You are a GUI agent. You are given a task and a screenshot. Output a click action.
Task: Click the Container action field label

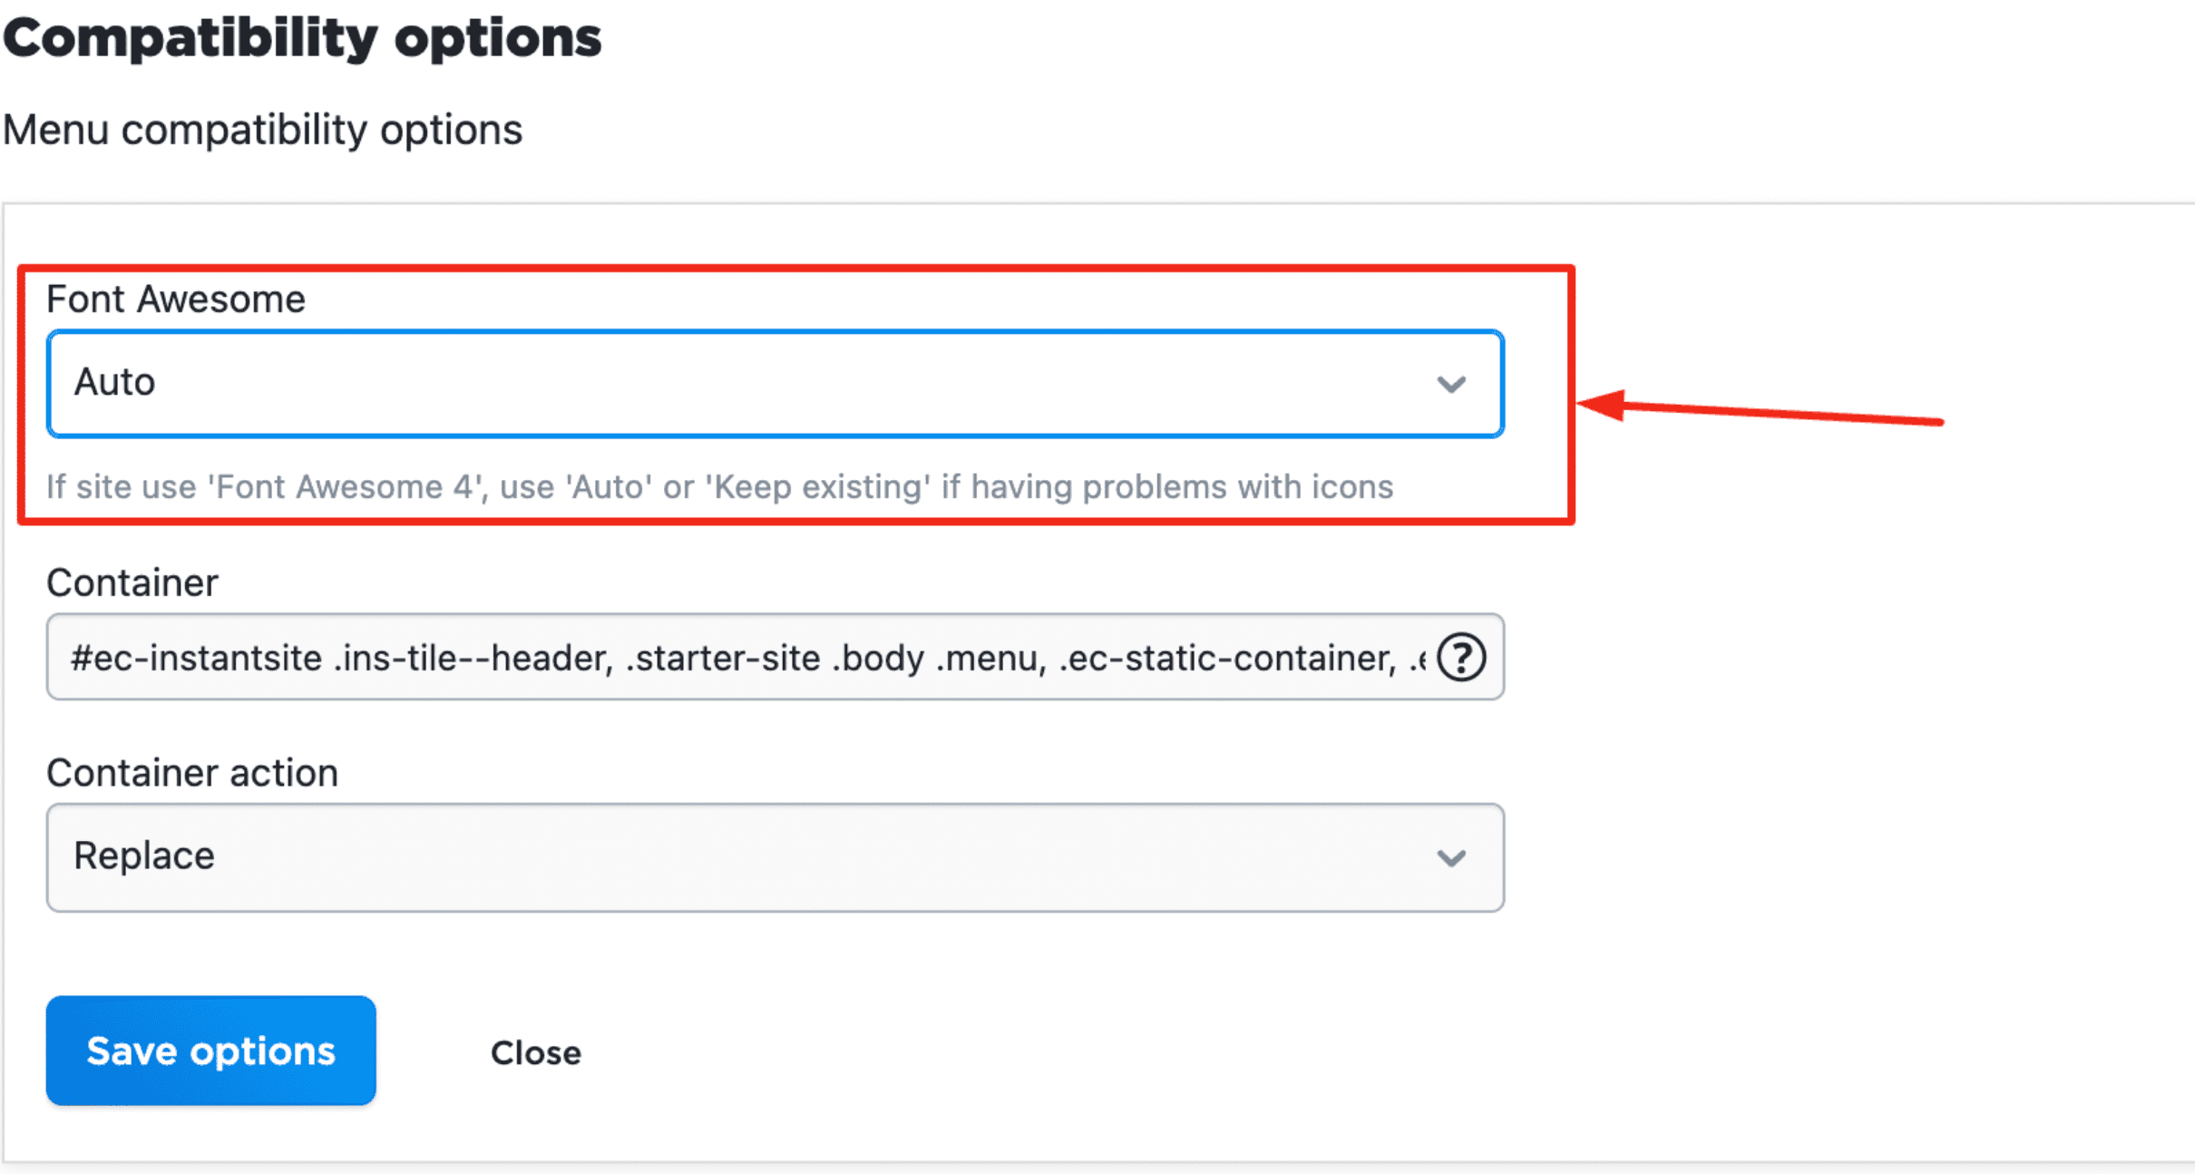point(192,773)
